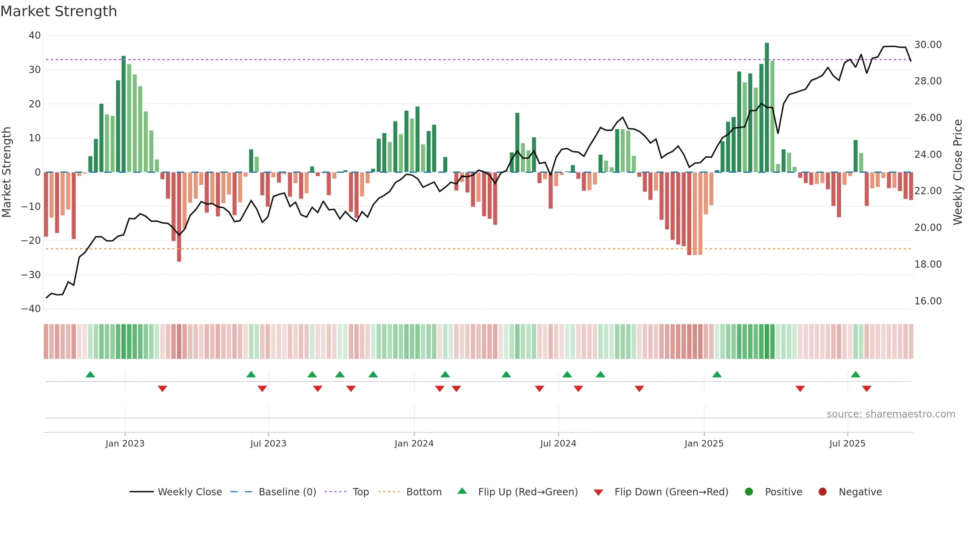Select the green flip-up marker just after Jul 2024
969x545 pixels.
pyautogui.click(x=567, y=374)
